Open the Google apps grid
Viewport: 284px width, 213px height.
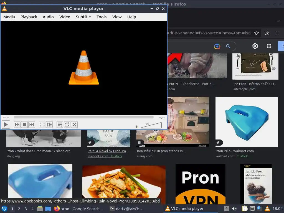[269, 46]
